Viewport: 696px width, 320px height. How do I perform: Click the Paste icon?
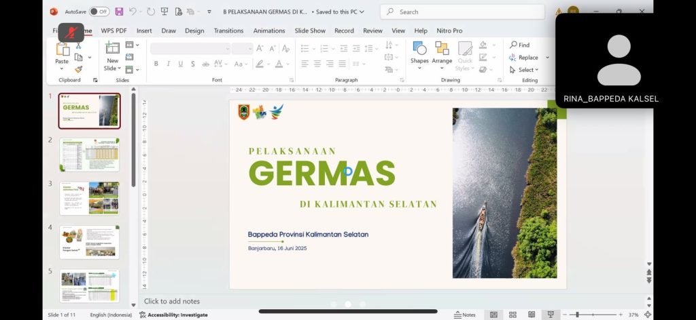(62, 49)
